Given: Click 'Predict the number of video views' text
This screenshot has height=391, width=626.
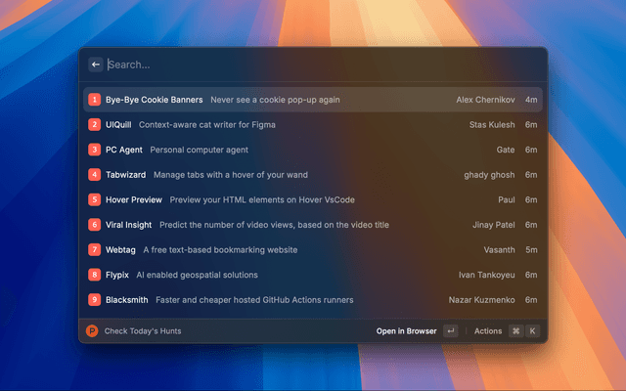Looking at the screenshot, I should coord(274,225).
